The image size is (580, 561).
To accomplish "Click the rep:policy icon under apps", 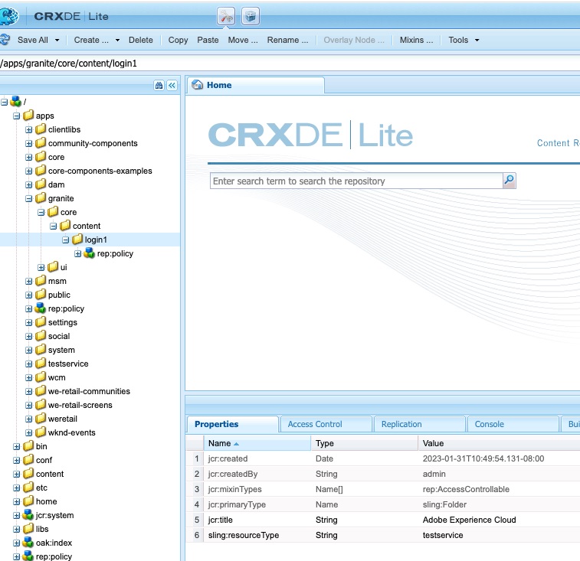I will coord(41,308).
